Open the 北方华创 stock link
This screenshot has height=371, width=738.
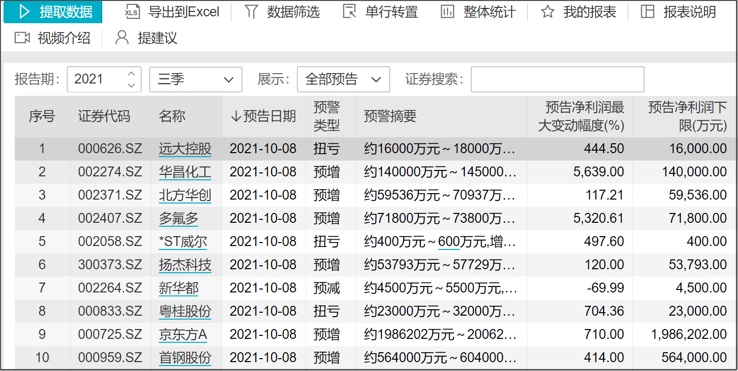[185, 195]
